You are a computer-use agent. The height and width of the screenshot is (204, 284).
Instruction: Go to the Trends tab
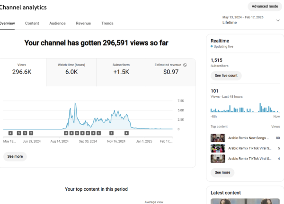(107, 23)
